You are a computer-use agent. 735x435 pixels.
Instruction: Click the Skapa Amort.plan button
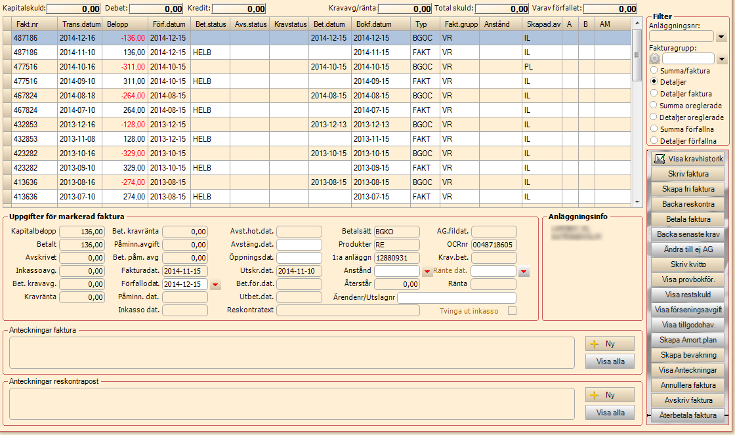[x=687, y=339]
